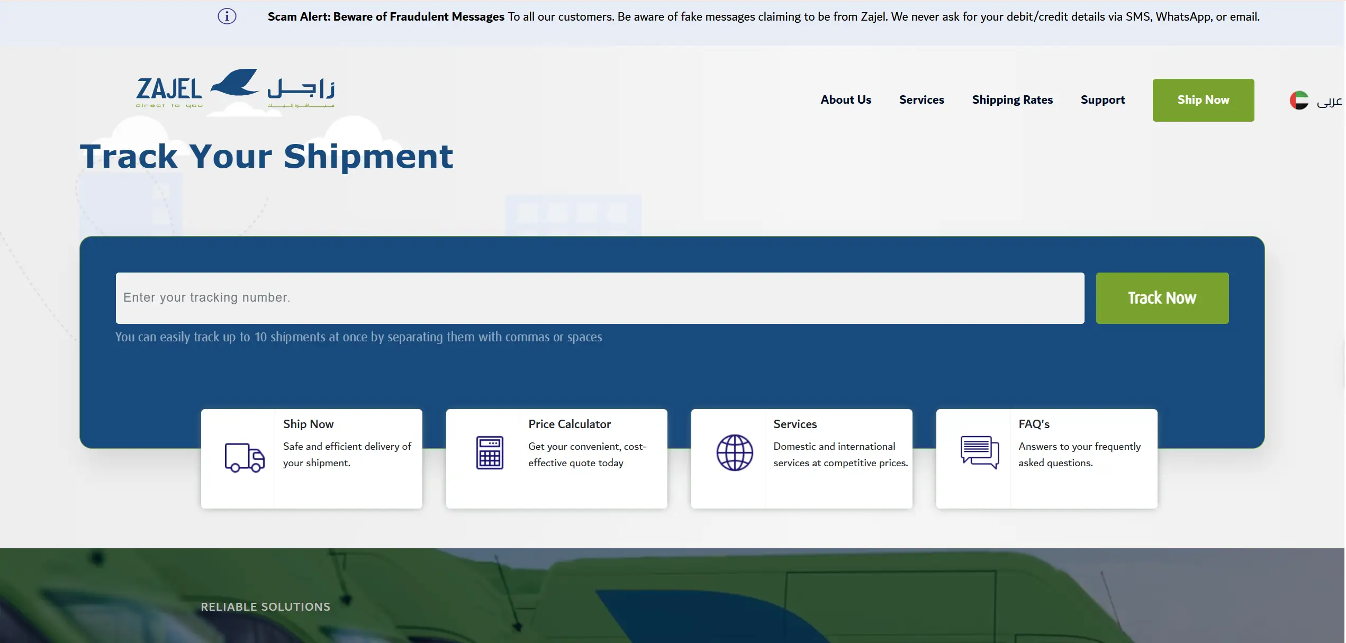Open the Shipping Rates menu

point(1012,100)
